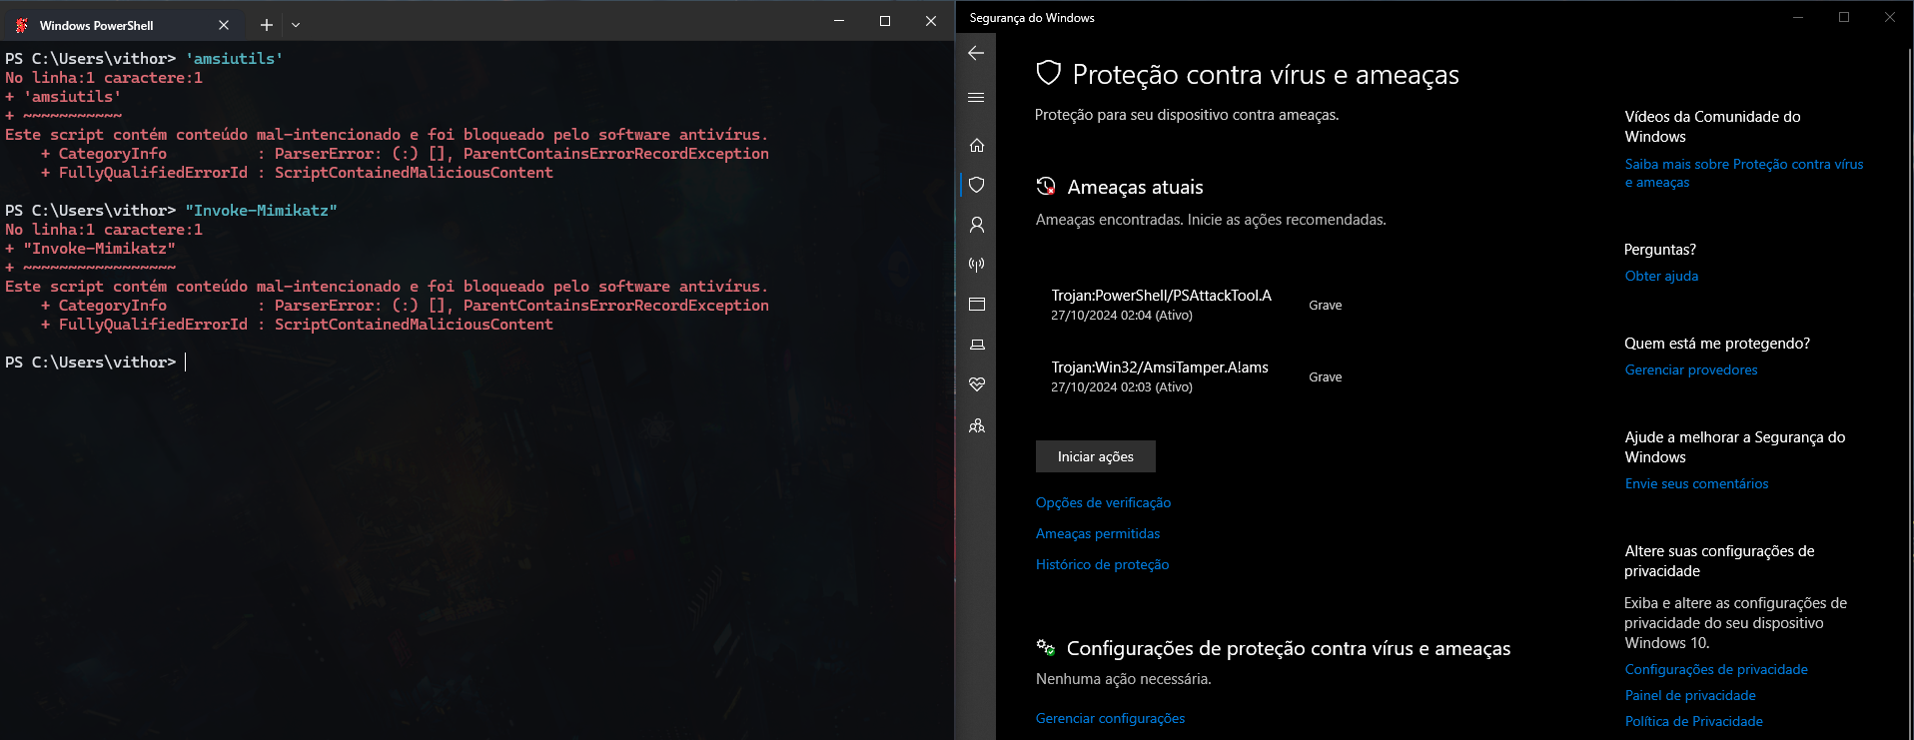1914x740 pixels.
Task: Close the Windows PowerShell tab
Action: (x=224, y=25)
